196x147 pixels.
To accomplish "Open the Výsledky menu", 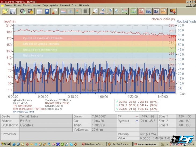I will pos(54,5).
